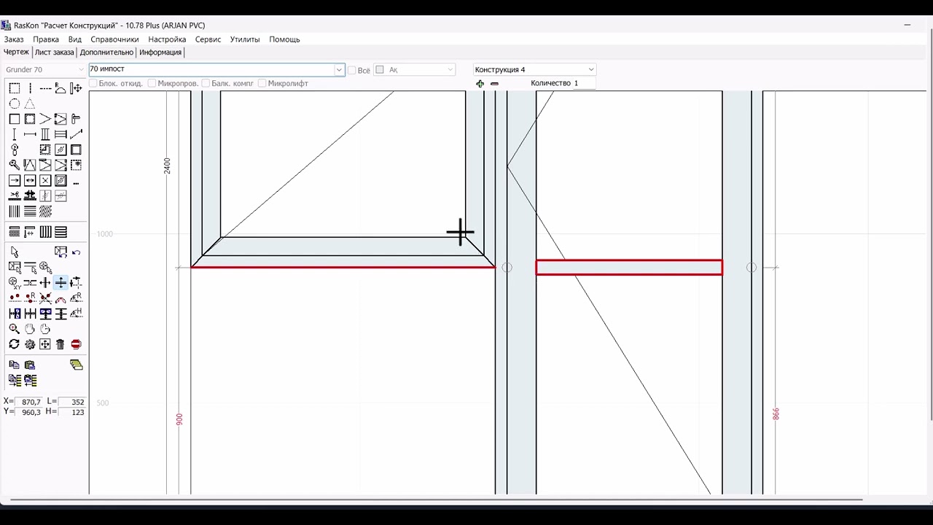Open the Правка menu

[46, 39]
